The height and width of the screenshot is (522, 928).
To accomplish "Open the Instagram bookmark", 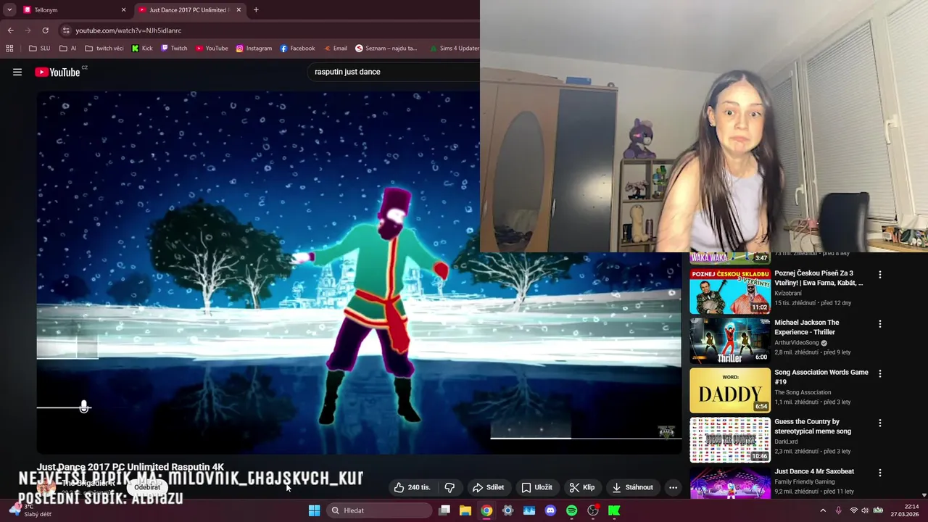I will (254, 49).
